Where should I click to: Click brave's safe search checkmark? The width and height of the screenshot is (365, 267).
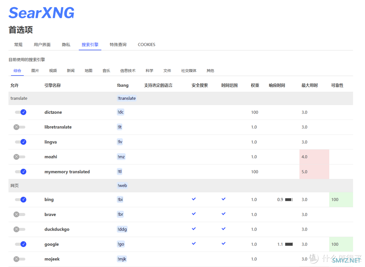pos(194,214)
